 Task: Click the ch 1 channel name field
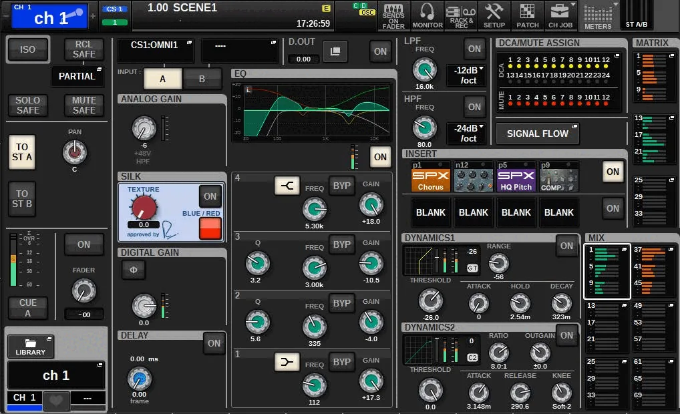pos(56,375)
